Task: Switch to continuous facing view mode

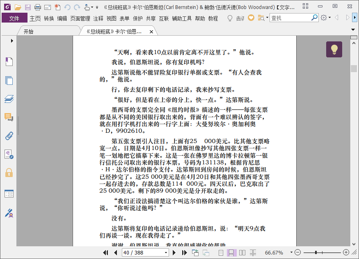Action: pos(253,252)
